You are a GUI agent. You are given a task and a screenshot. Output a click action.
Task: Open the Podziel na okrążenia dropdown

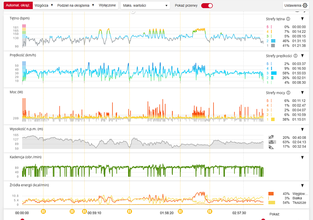click(x=76, y=5)
